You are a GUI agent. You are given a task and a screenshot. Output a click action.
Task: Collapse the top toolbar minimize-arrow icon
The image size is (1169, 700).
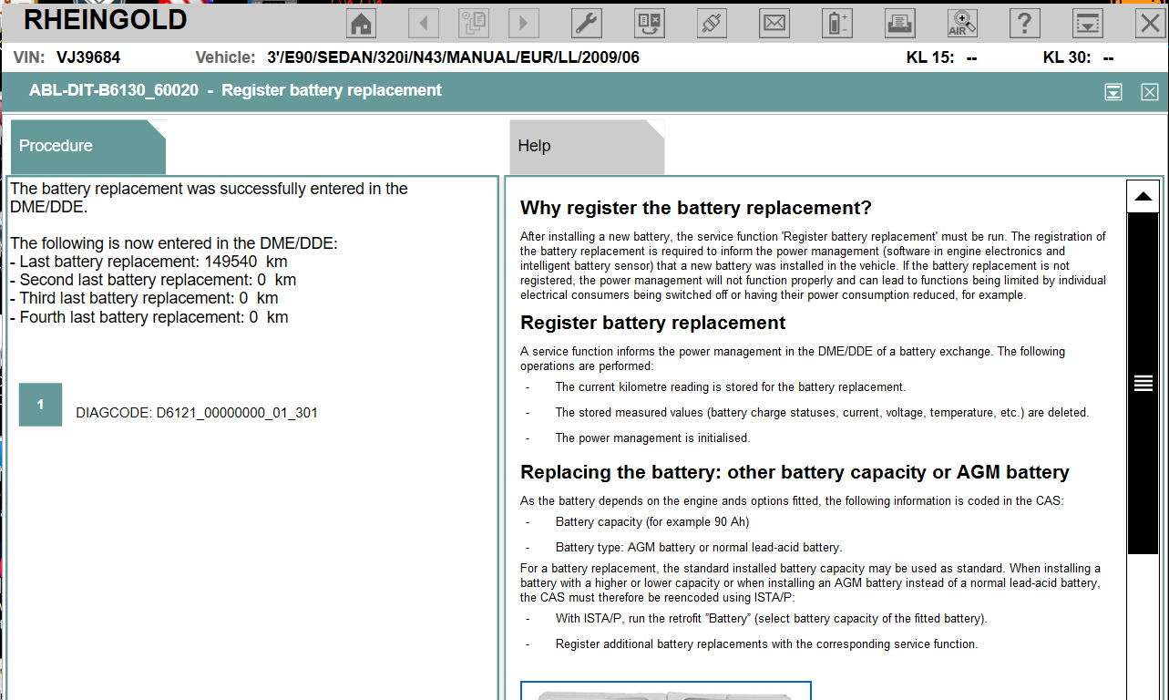pyautogui.click(x=1087, y=23)
